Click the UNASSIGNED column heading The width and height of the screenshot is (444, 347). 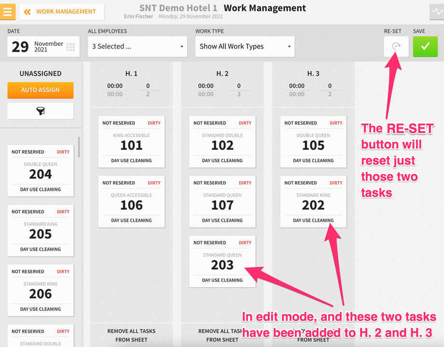[41, 74]
